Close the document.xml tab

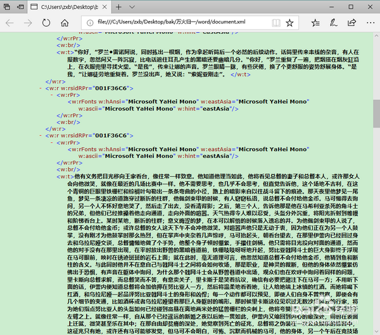point(104,7)
